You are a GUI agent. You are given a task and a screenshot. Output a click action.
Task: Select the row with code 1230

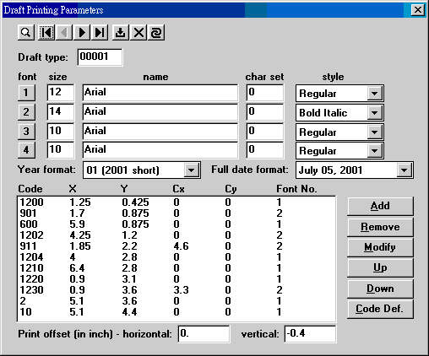tap(176, 290)
